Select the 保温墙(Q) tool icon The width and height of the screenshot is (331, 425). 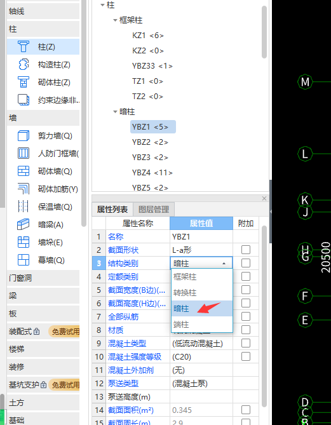(24, 207)
